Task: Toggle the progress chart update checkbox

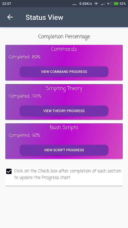Action: [x=9, y=171]
